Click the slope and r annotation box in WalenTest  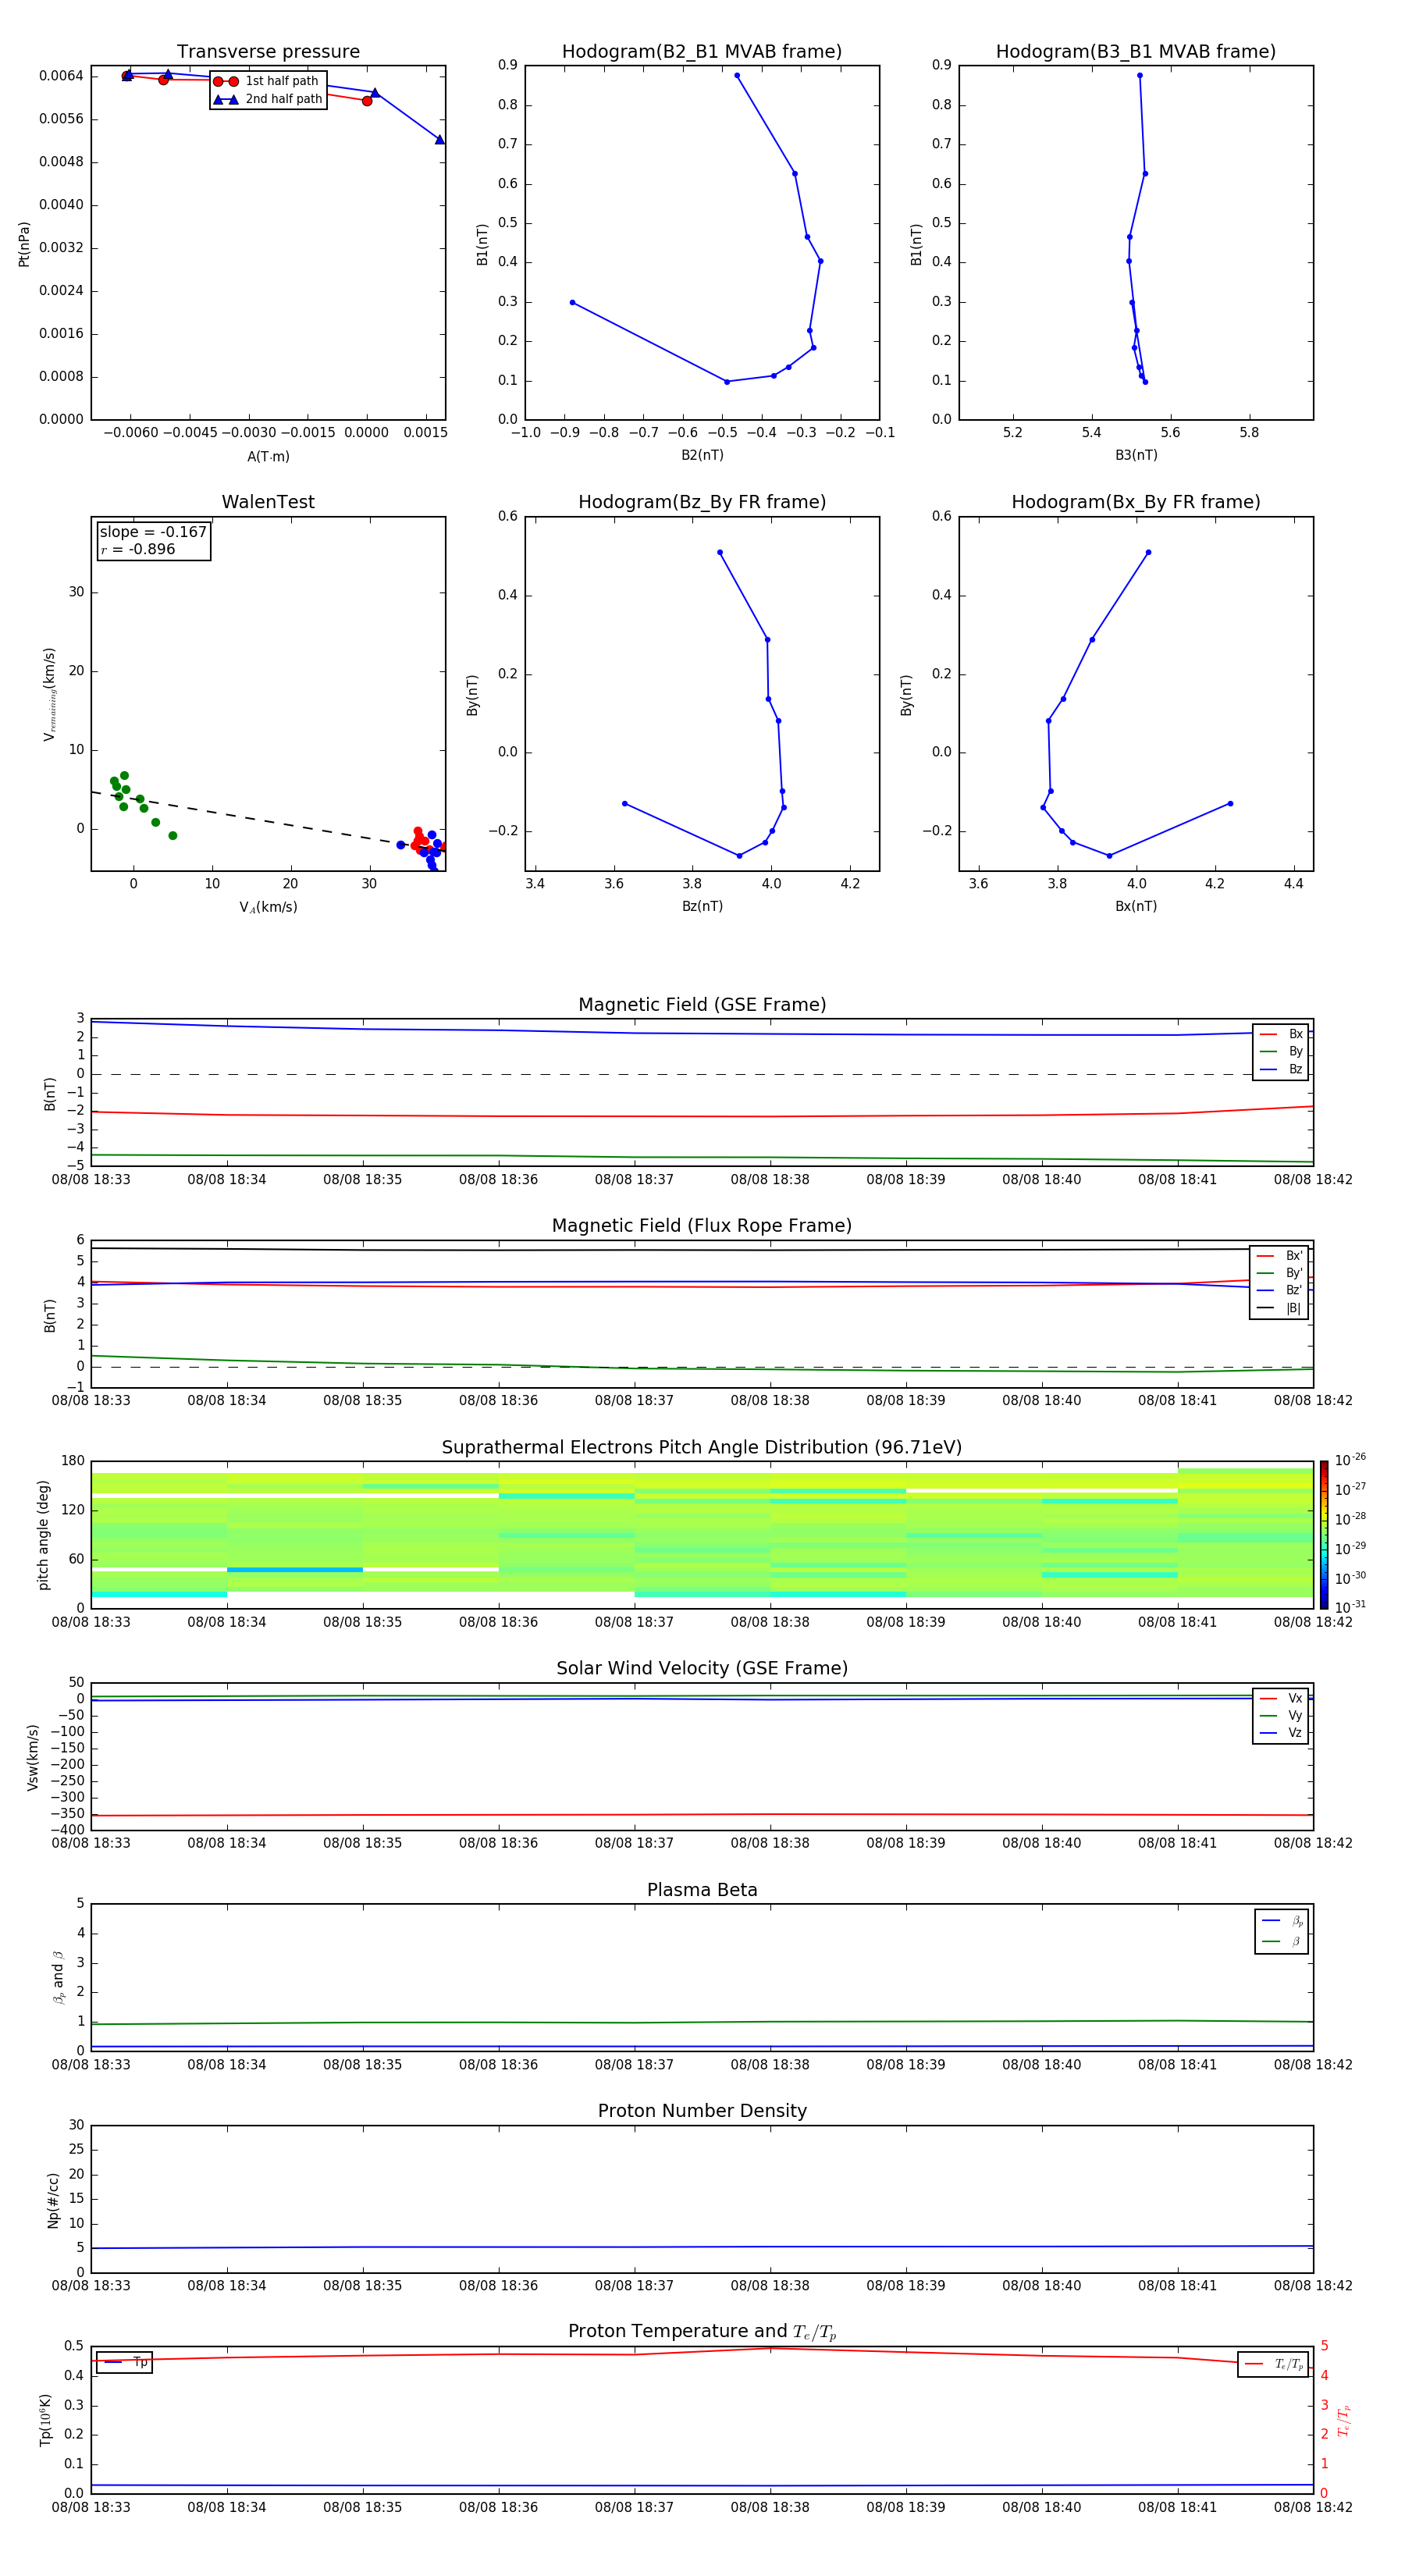tap(154, 541)
